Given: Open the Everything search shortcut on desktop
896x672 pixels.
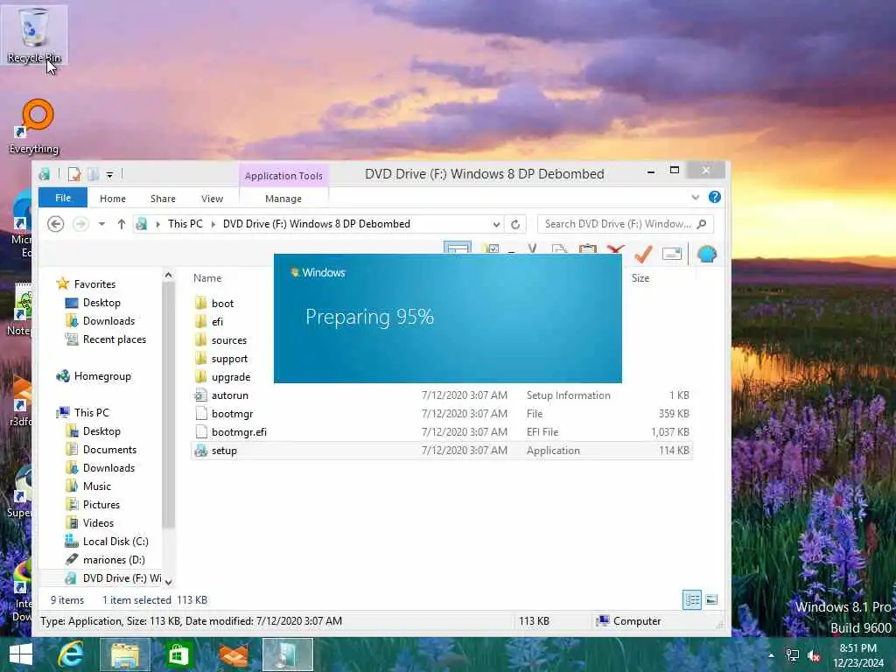Looking at the screenshot, I should pyautogui.click(x=35, y=127).
